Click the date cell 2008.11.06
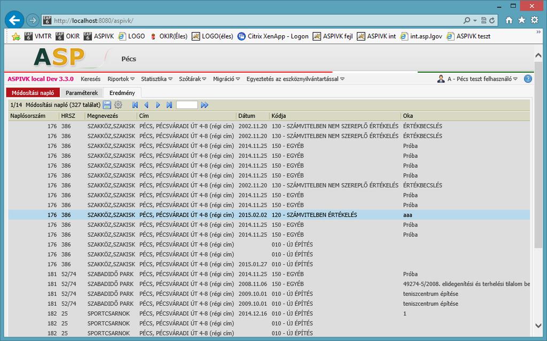This screenshot has width=547, height=341. (253, 284)
